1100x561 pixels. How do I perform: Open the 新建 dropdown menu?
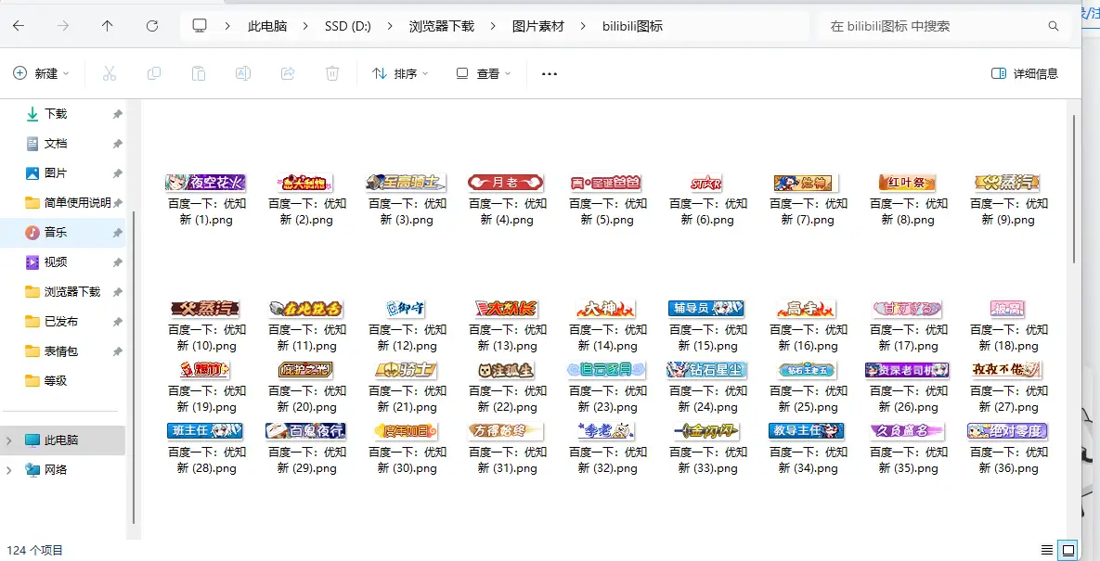click(42, 73)
